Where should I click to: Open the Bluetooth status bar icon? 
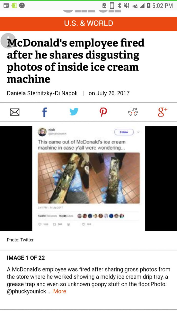[120, 5]
